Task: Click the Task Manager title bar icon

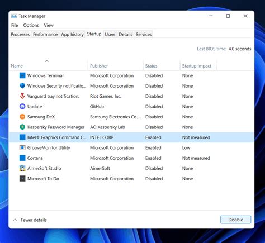Action: [14, 16]
